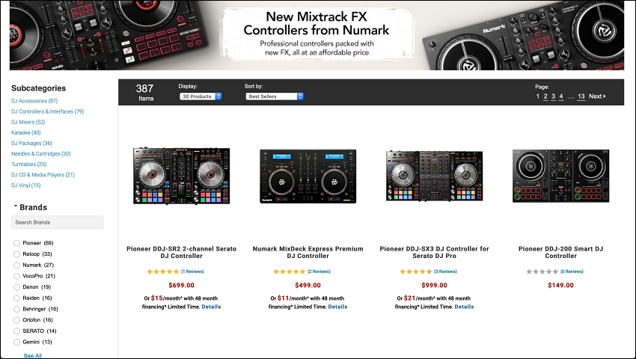The width and height of the screenshot is (636, 359).
Task: Click the $699.00 price text
Action: pos(181,285)
